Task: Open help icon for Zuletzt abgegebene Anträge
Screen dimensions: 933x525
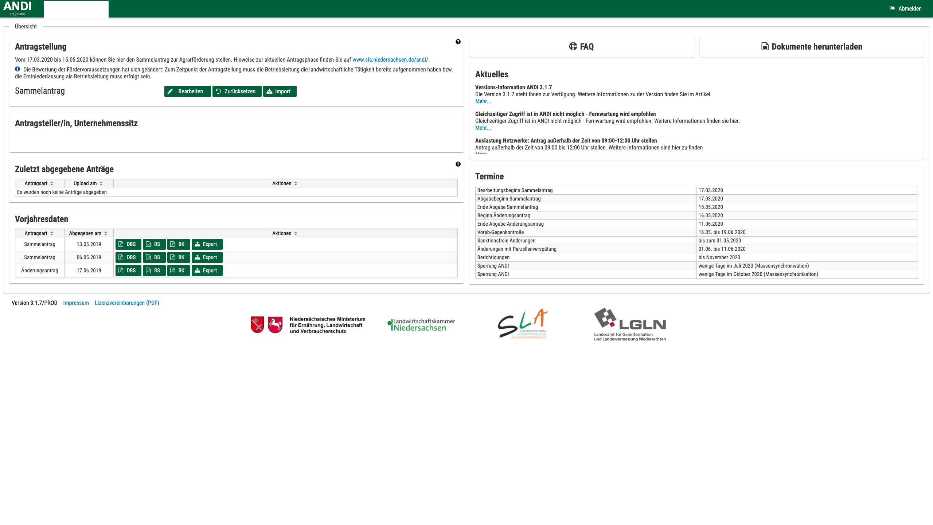Action: click(458, 164)
